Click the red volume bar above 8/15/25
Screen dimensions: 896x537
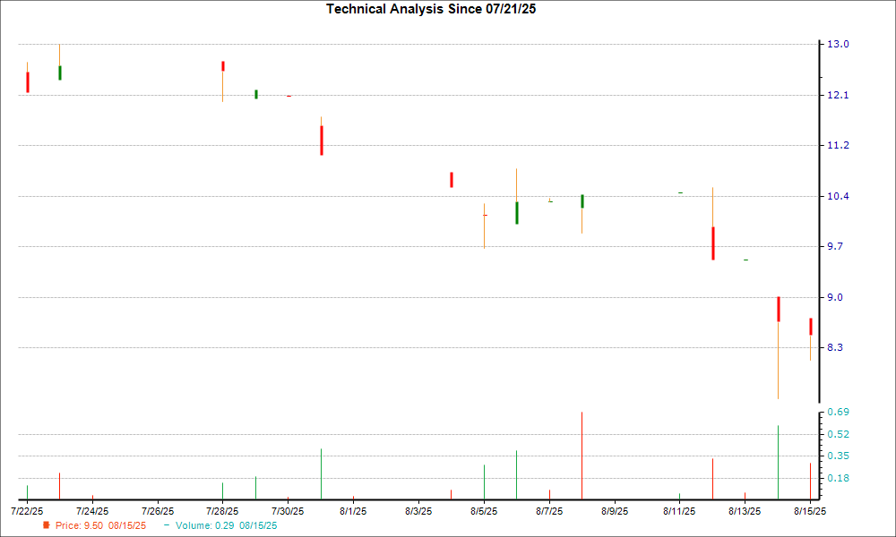[810, 482]
